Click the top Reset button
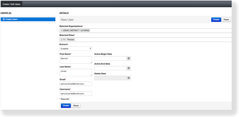This screenshot has width=239, height=117. pos(226,20)
